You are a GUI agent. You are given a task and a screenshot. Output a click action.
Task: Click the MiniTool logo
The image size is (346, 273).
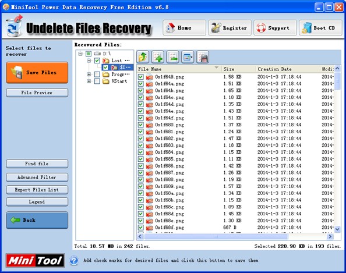35,261
